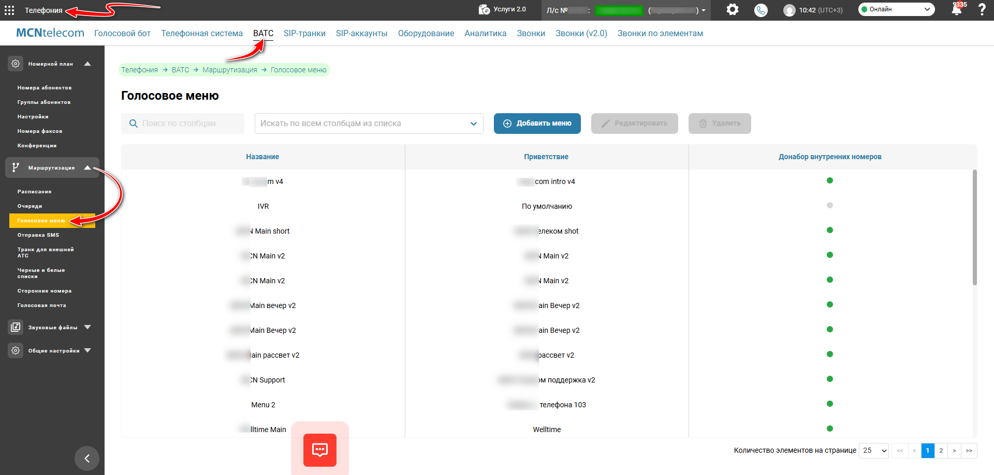The width and height of the screenshot is (994, 475).
Task: Click Добавить меню button
Action: 537,124
